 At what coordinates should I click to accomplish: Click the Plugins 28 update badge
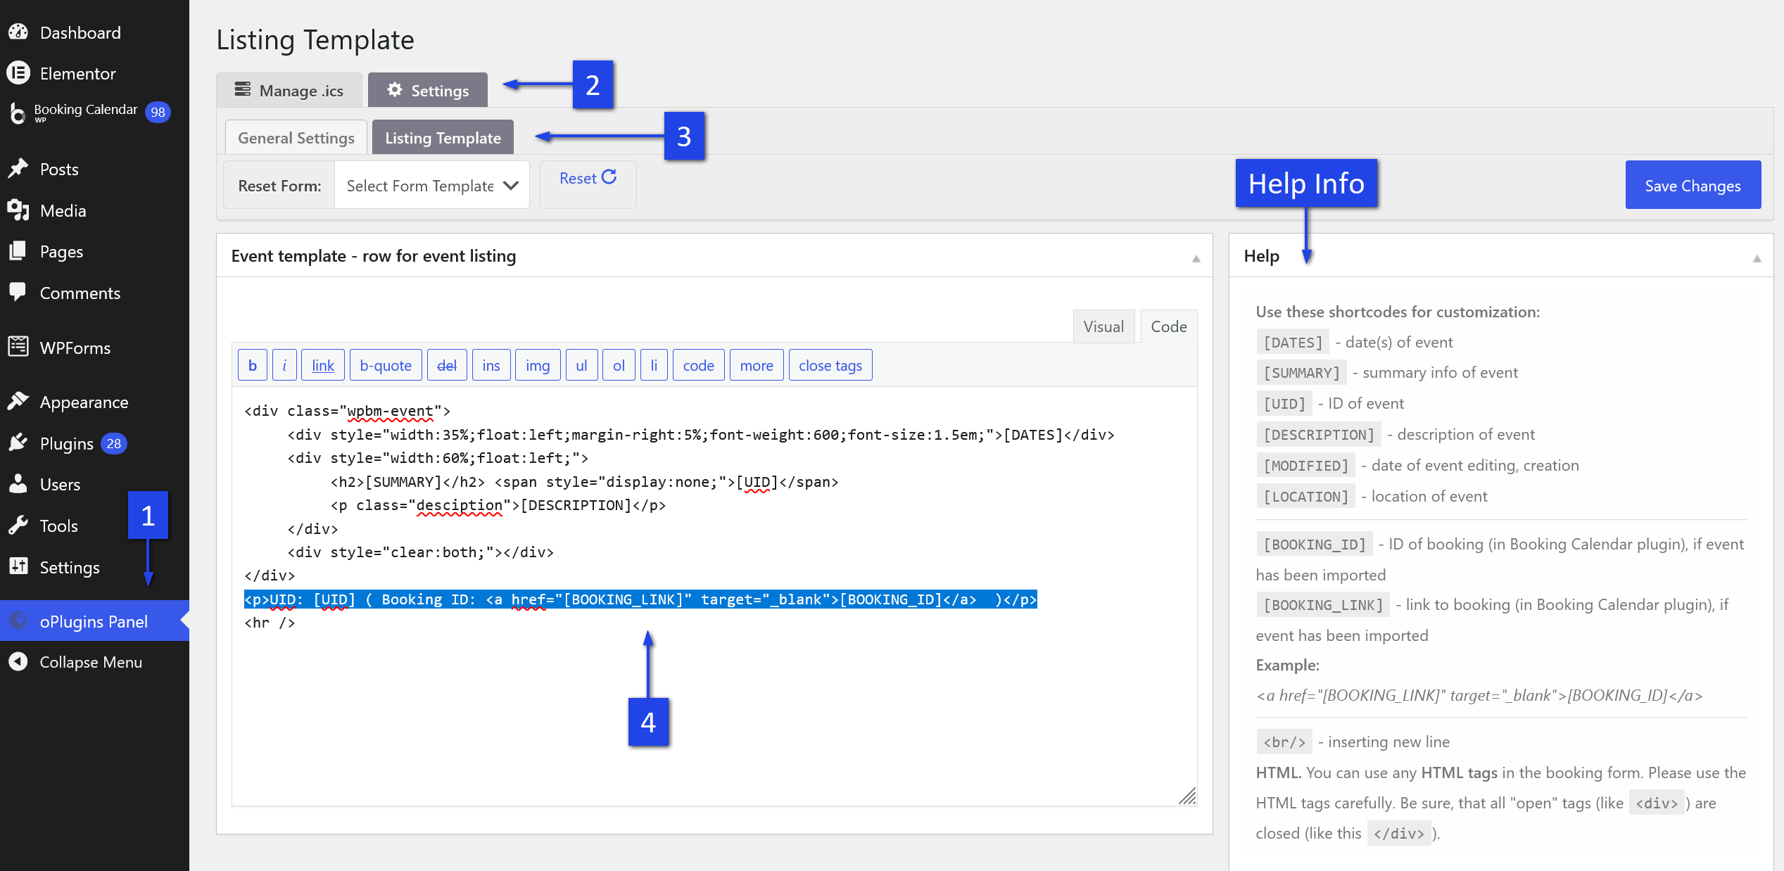(x=114, y=443)
